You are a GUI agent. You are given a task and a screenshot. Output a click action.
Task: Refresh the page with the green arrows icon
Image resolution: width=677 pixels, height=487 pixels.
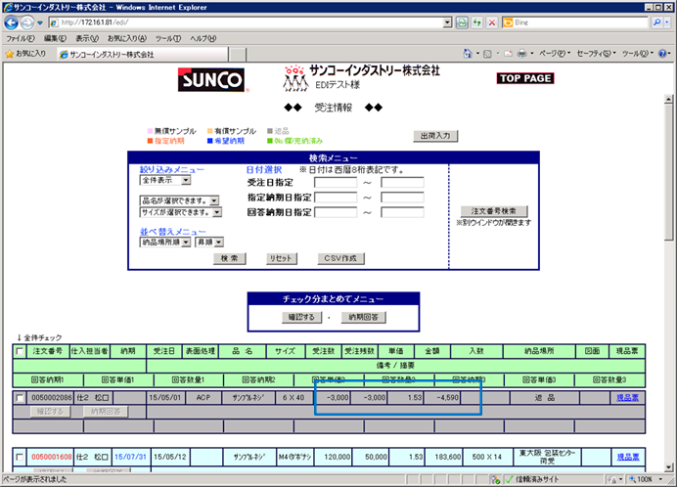[x=476, y=22]
